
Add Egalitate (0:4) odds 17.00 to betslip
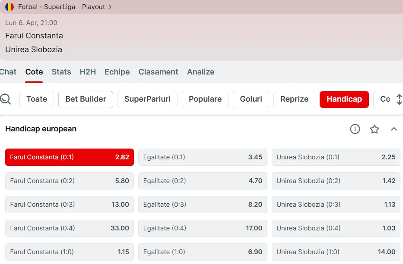pos(203,228)
